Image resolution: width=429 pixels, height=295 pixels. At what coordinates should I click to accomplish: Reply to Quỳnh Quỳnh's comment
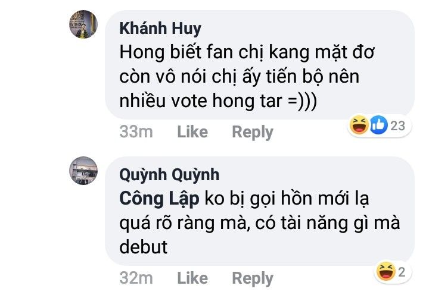[252, 278]
